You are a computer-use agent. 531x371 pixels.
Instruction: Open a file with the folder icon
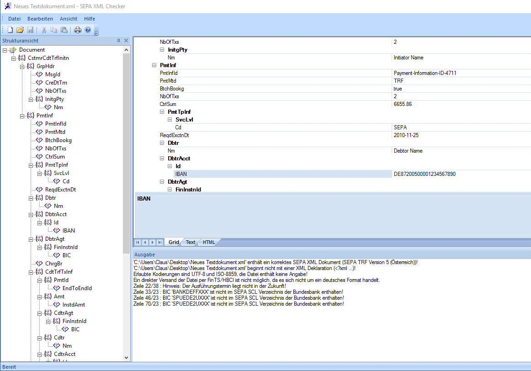coord(20,30)
